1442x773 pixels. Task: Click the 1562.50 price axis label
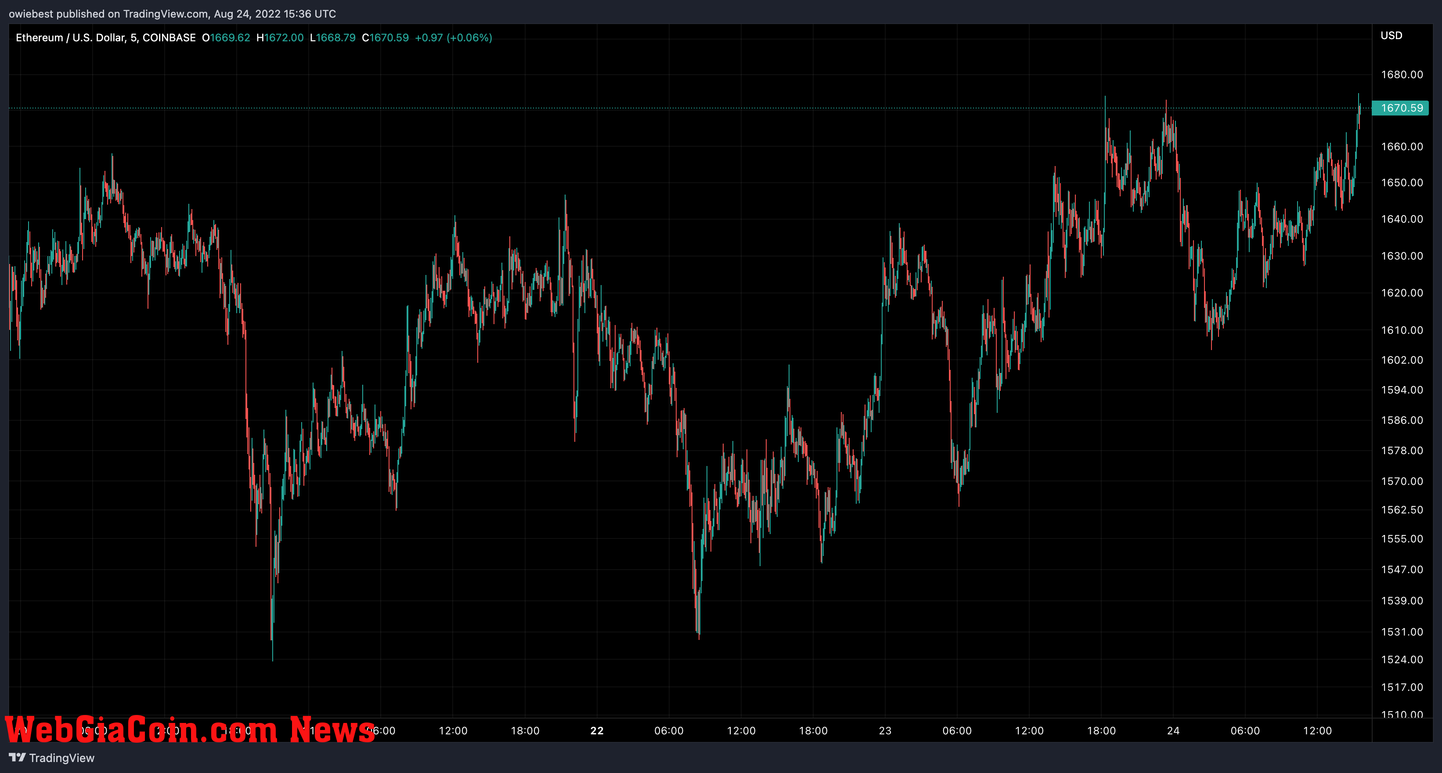1402,510
